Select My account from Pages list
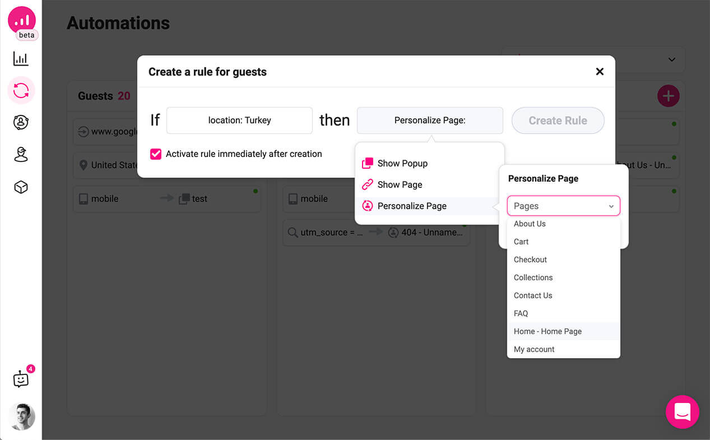710x440 pixels. pos(564,349)
